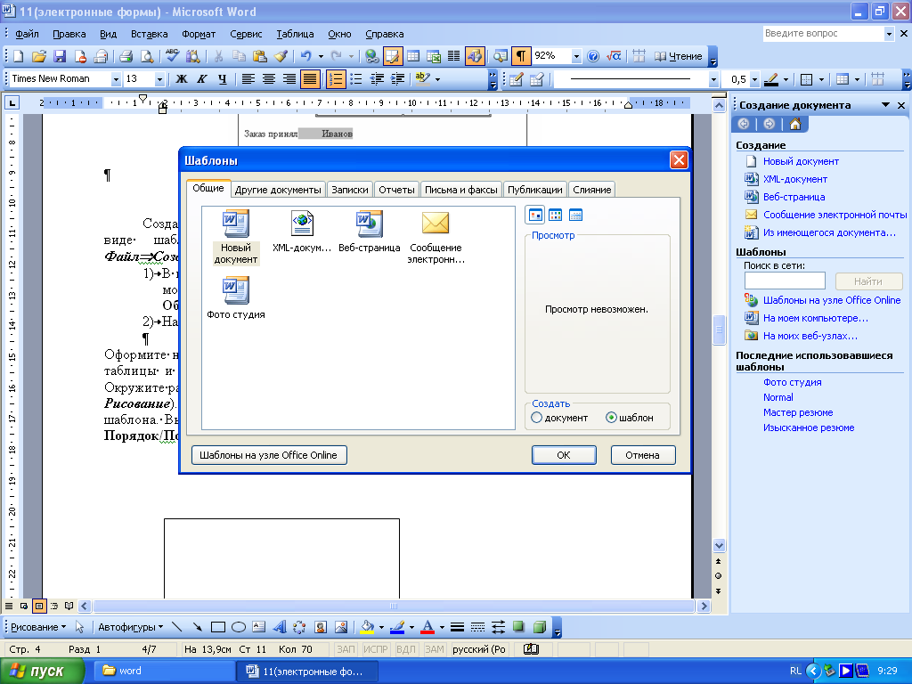Go Home in the task pane
Image resolution: width=912 pixels, height=684 pixels.
coord(795,124)
